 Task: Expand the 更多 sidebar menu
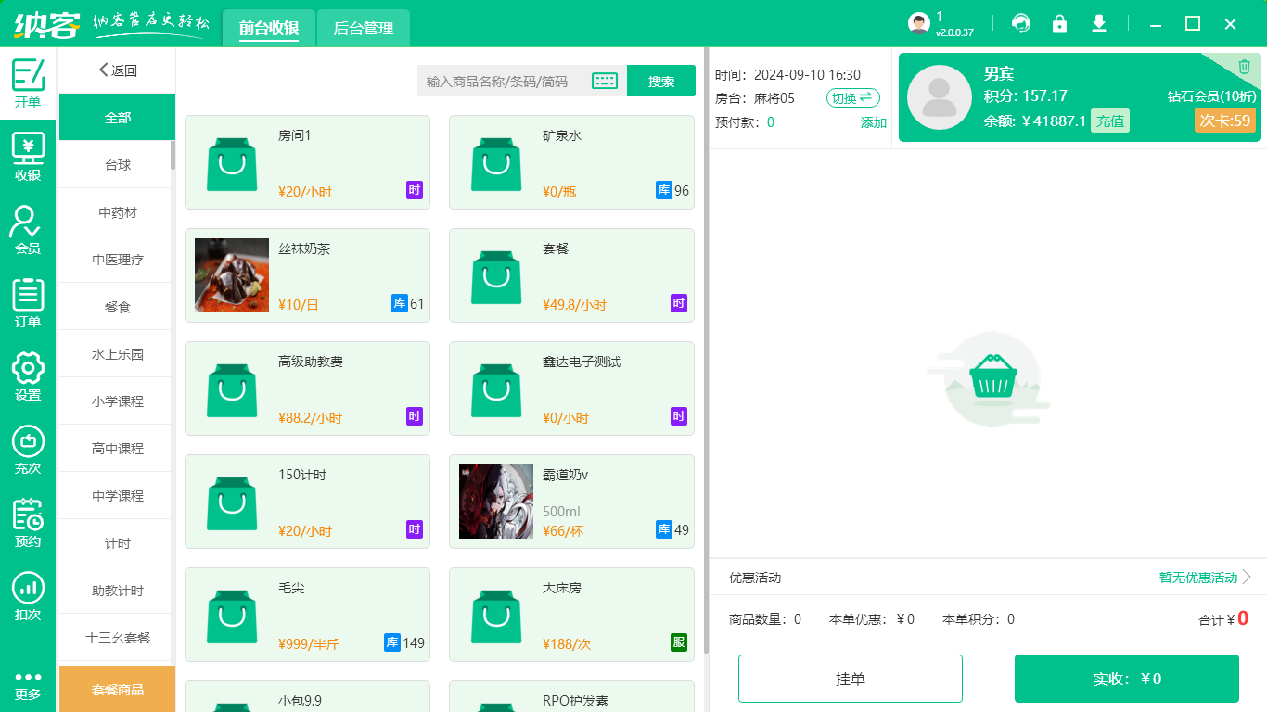coord(28,683)
